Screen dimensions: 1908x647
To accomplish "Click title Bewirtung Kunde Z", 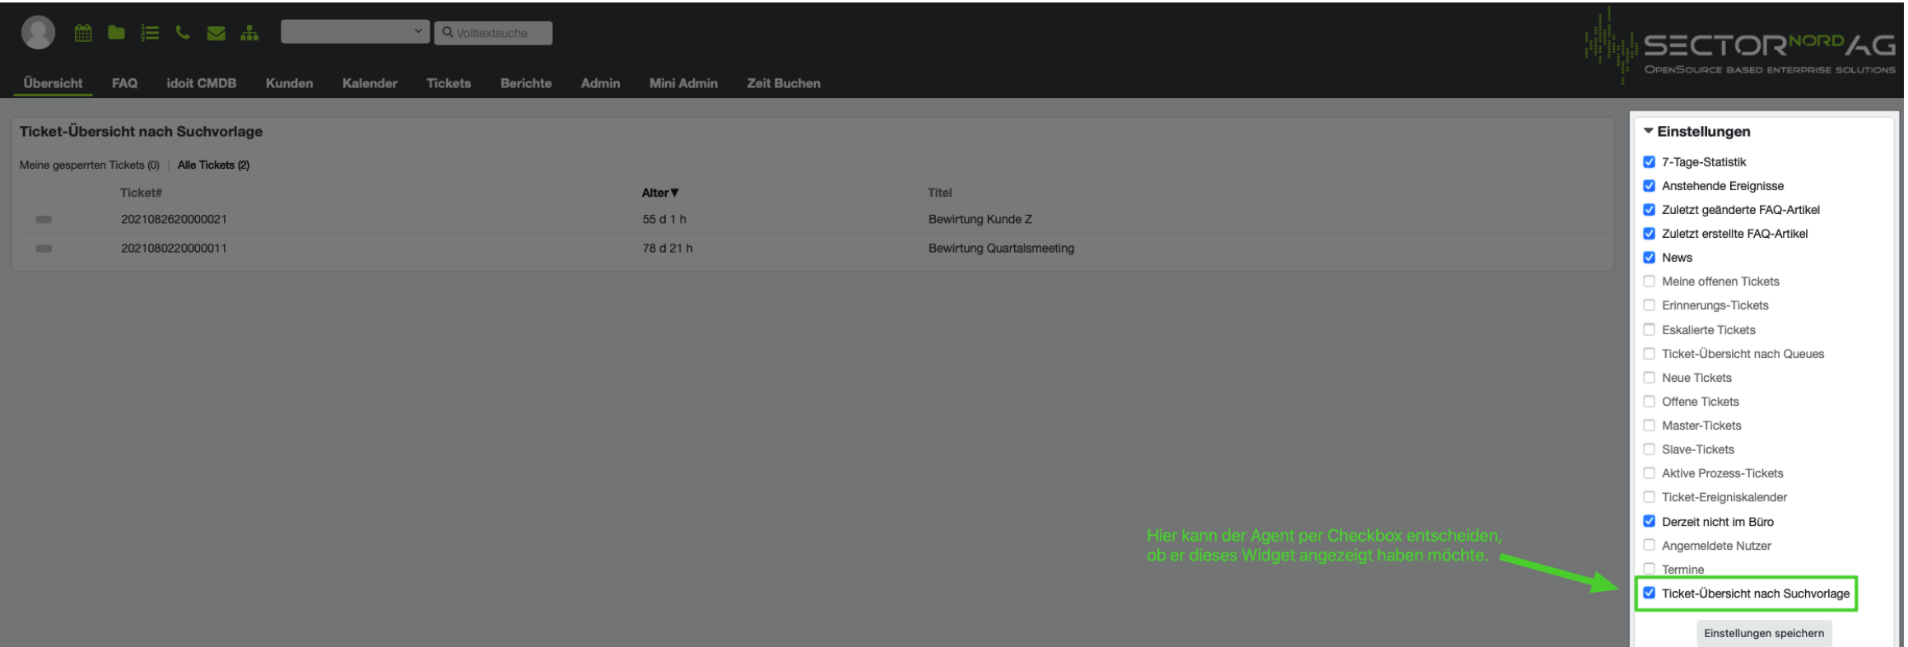I will coord(980,219).
